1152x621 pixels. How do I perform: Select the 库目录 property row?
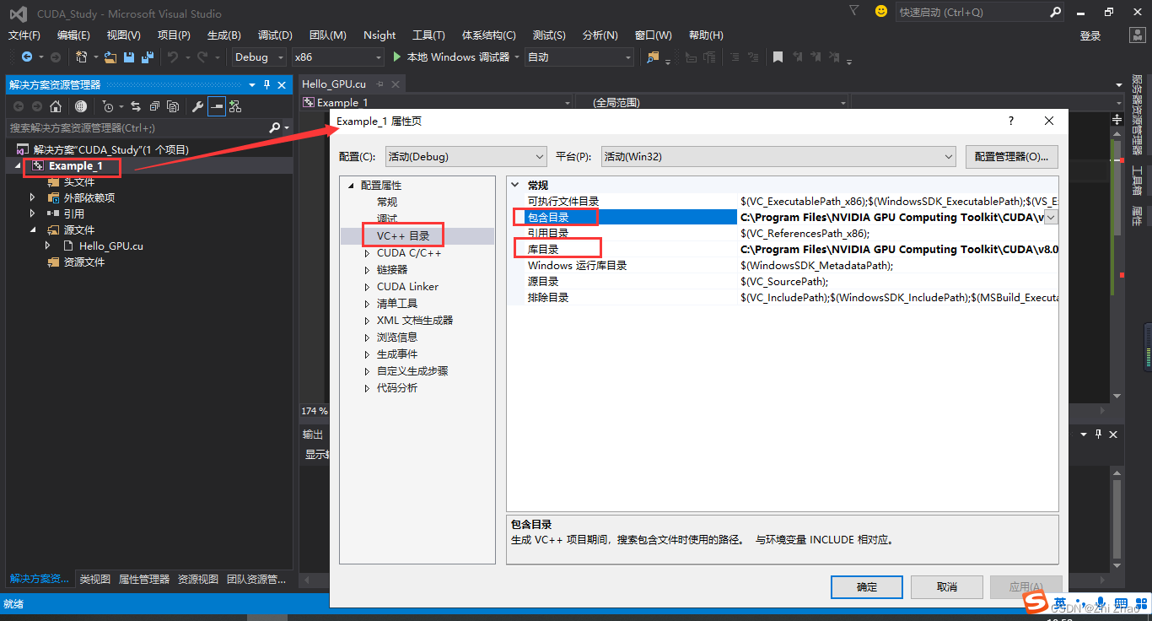782,249
